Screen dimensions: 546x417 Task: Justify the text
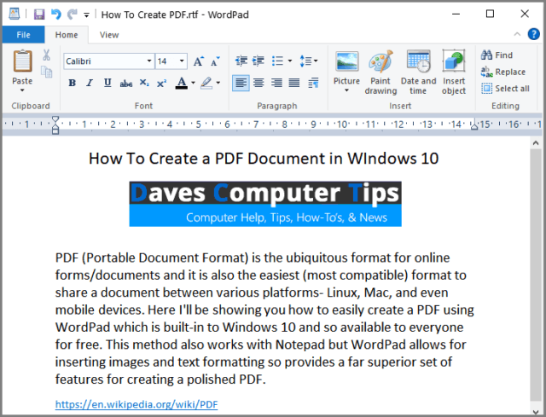(294, 83)
